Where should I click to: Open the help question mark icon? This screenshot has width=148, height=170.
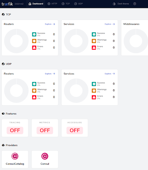(x=135, y=4)
